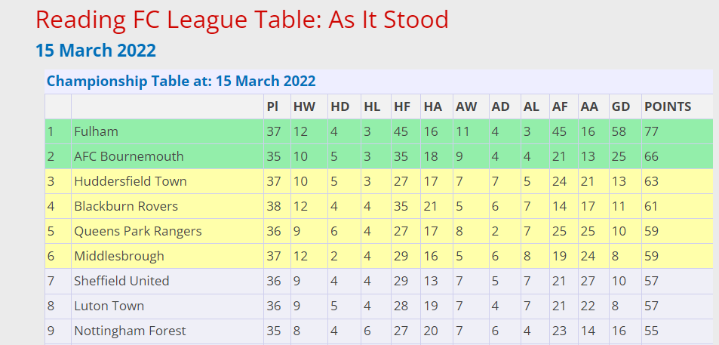
Task: Select the Pl column header
Action: click(x=272, y=106)
